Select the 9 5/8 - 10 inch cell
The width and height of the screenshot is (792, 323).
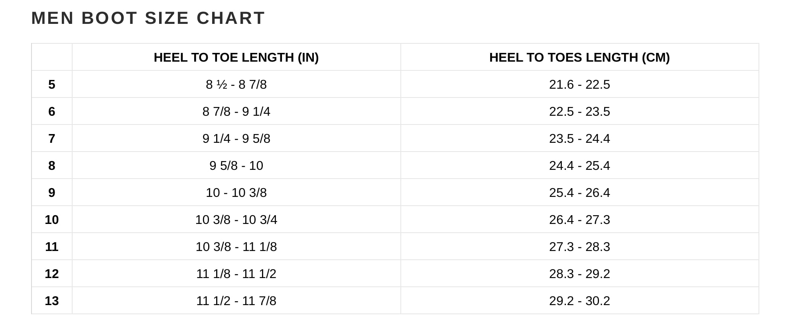[236, 165]
